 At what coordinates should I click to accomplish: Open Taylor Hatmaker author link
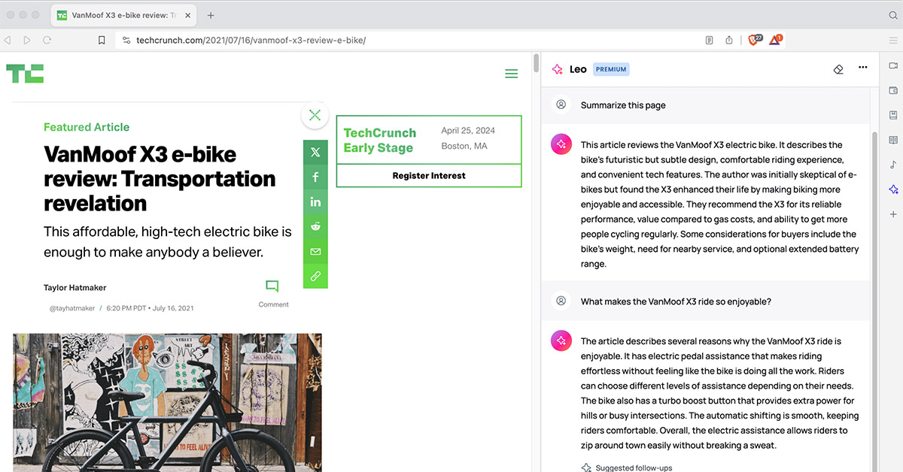tap(75, 288)
